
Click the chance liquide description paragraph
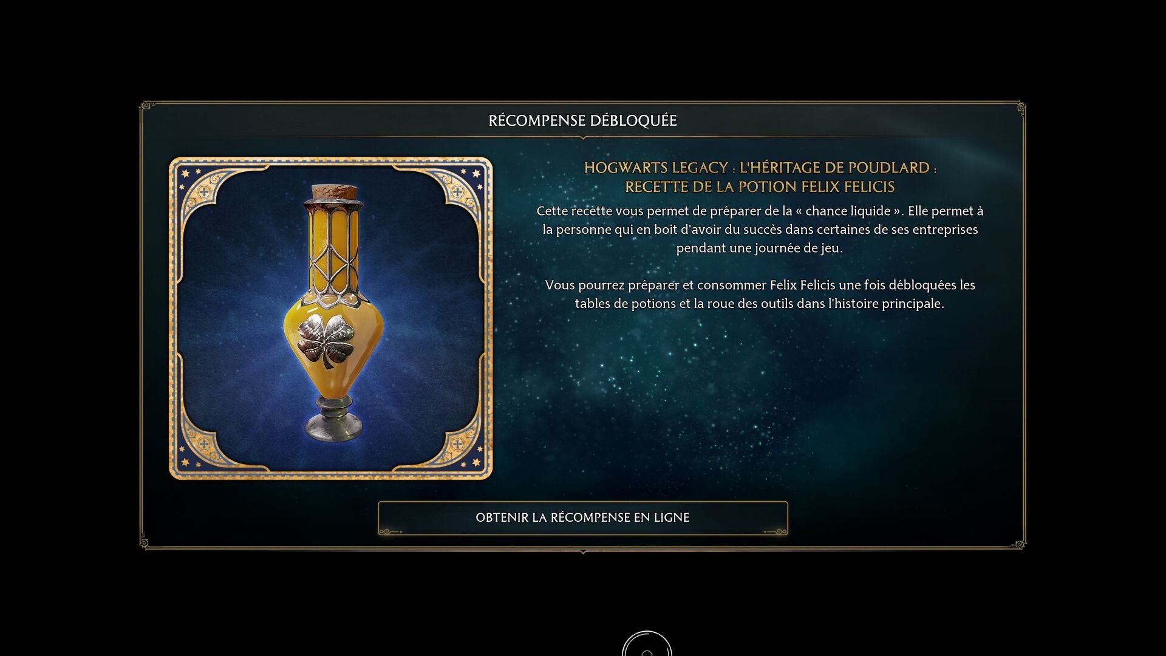coord(760,229)
